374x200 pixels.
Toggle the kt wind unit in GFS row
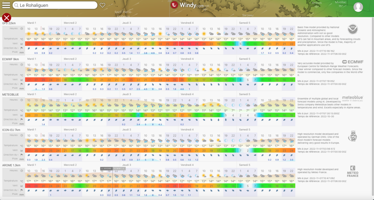pos(22,44)
